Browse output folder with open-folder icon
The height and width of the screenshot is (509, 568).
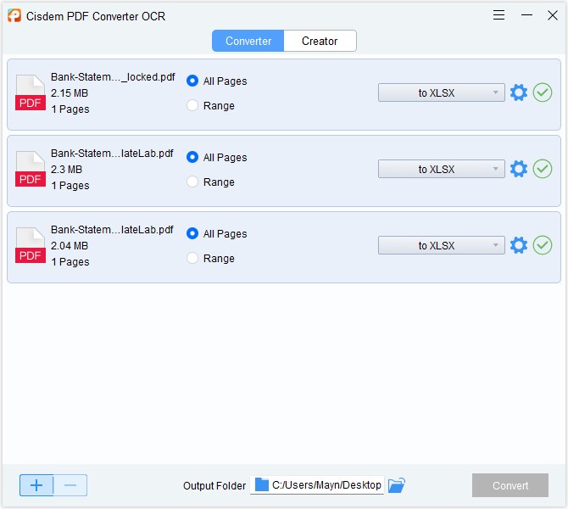(396, 485)
